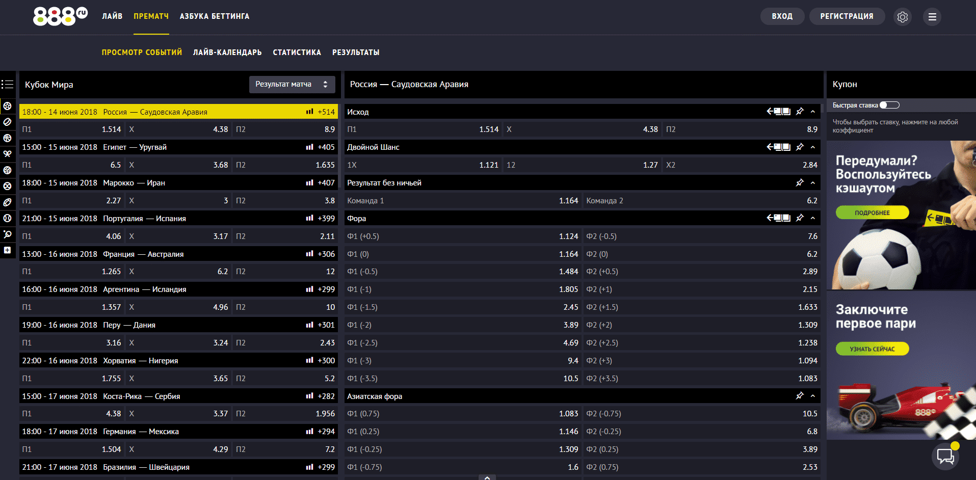This screenshot has width=976, height=480.
Task: Show more sports with plus icon
Action: (7, 250)
